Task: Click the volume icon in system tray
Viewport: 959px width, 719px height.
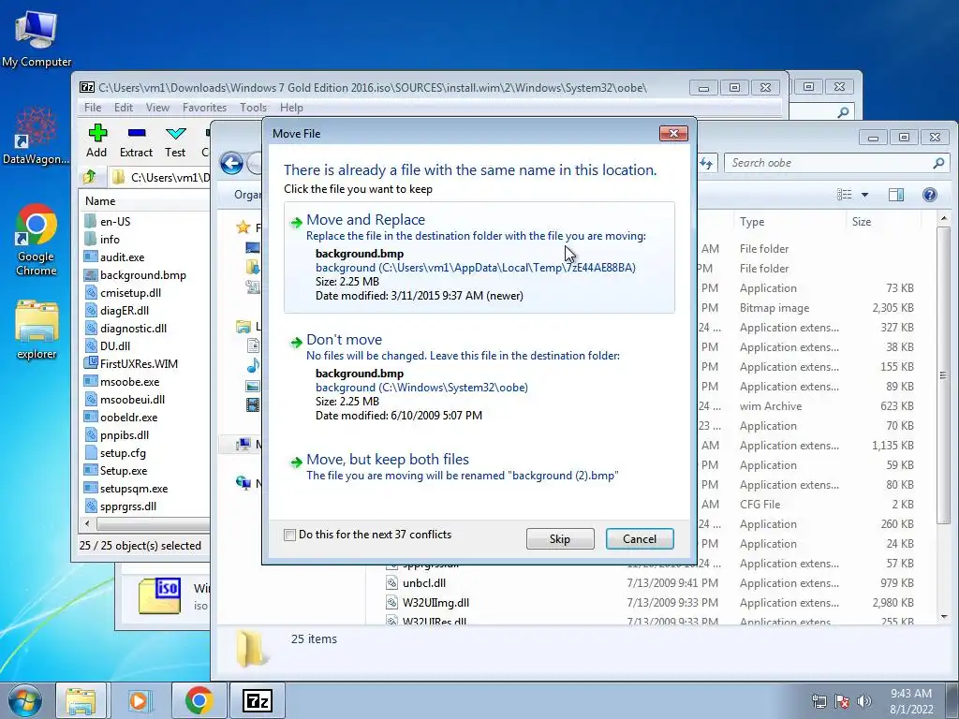Action: [864, 701]
